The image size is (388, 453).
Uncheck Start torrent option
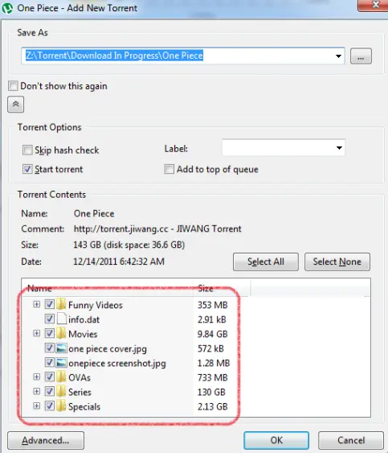click(27, 169)
